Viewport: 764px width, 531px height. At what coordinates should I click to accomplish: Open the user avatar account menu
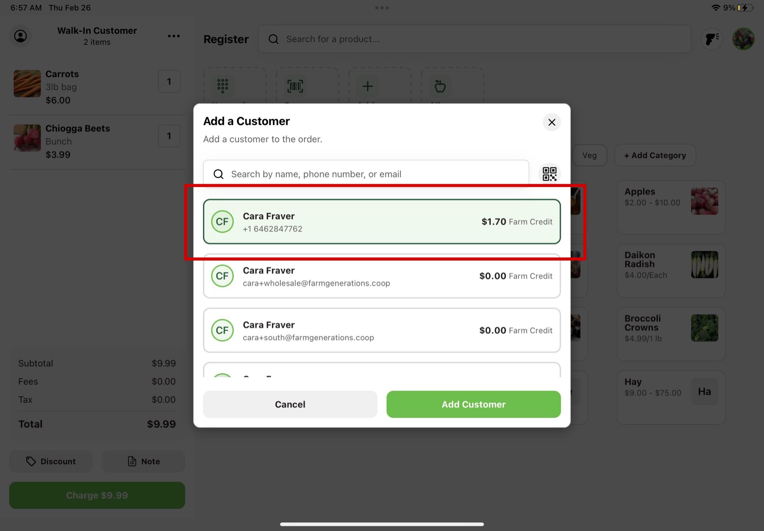coord(743,39)
